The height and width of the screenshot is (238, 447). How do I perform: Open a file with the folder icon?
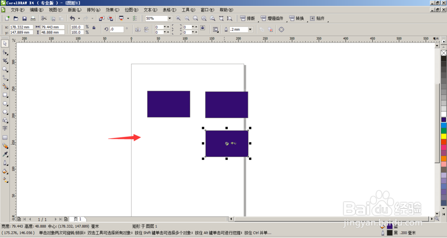[16, 18]
